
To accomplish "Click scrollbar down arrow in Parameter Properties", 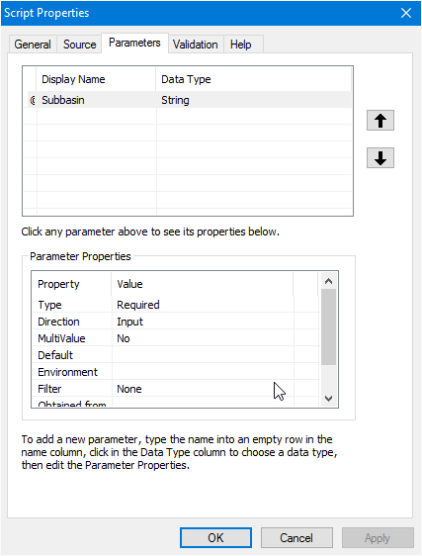I will pos(328,399).
